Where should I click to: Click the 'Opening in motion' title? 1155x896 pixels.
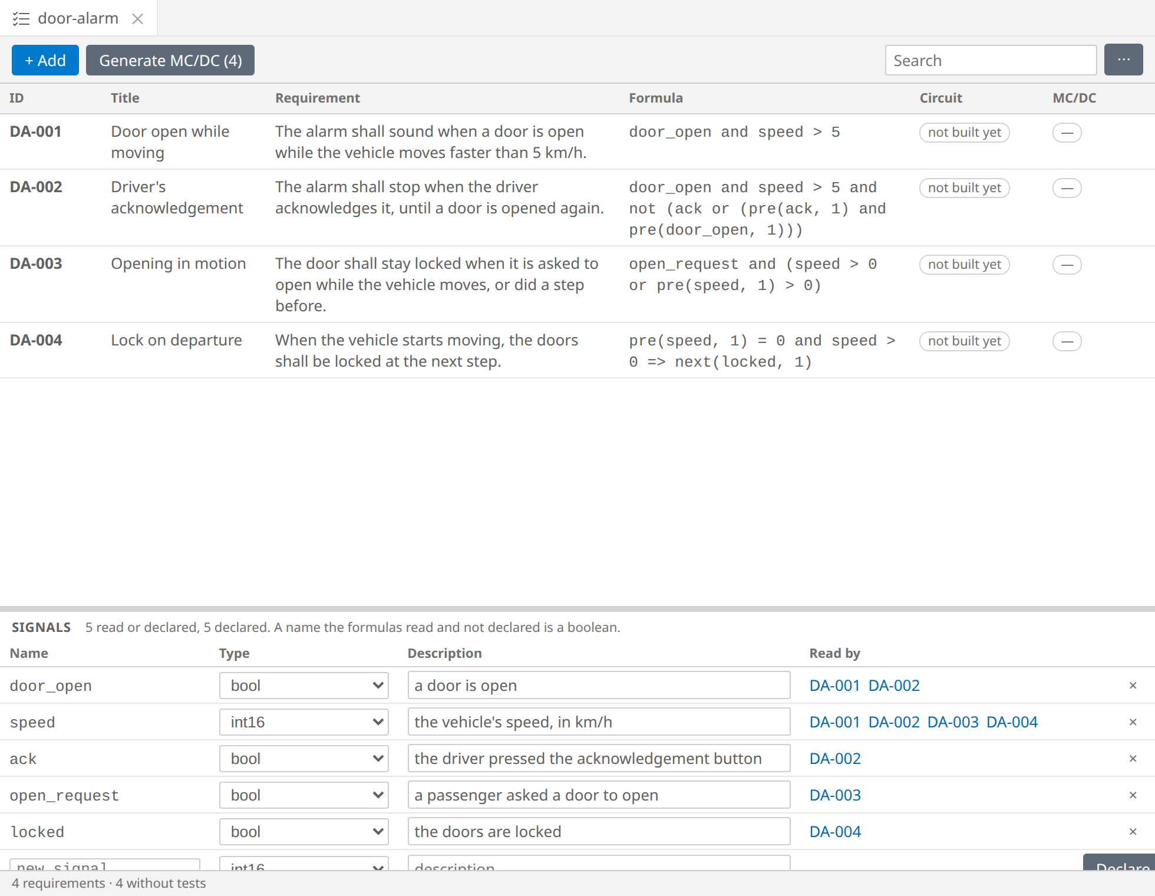point(178,263)
